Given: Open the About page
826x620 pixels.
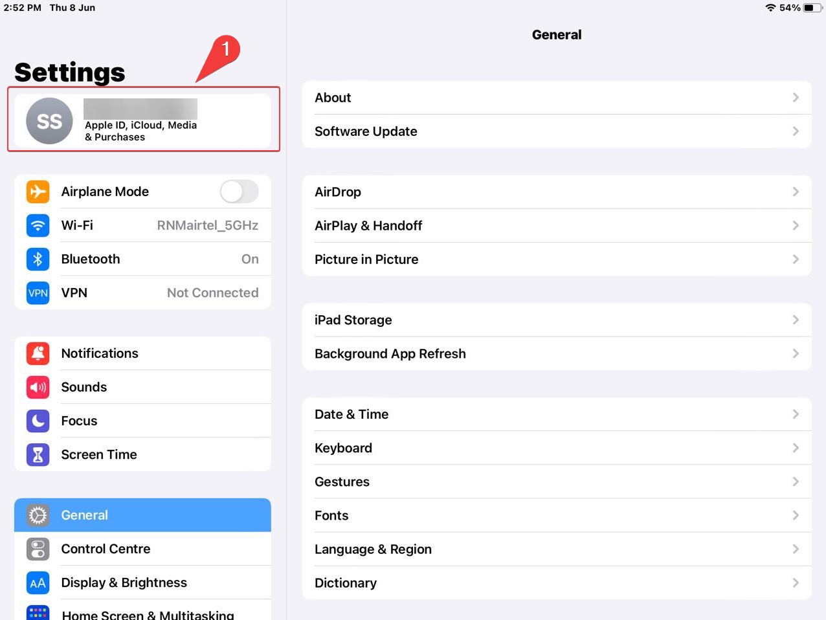Looking at the screenshot, I should (x=557, y=98).
